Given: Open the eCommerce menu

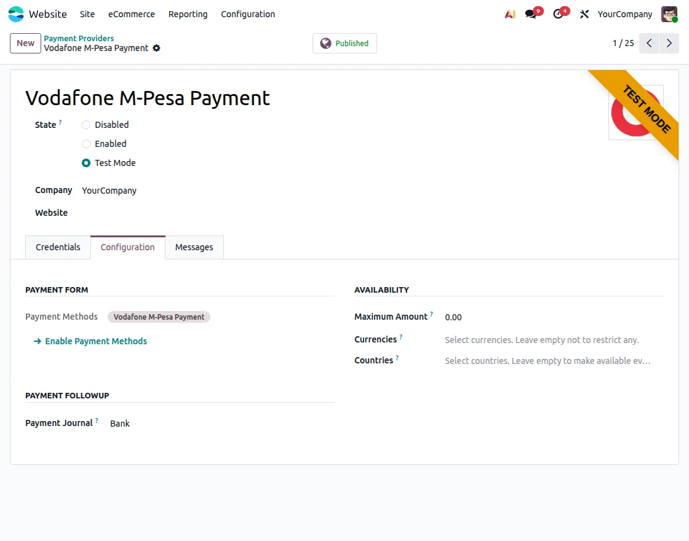Looking at the screenshot, I should (132, 14).
